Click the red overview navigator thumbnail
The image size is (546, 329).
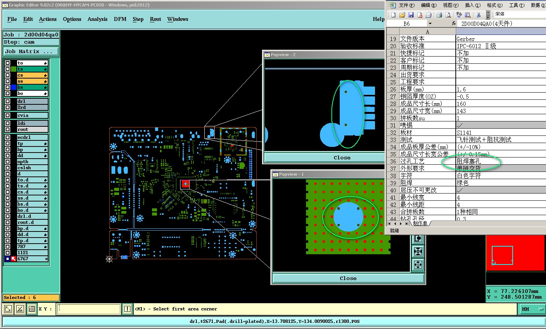(x=515, y=253)
